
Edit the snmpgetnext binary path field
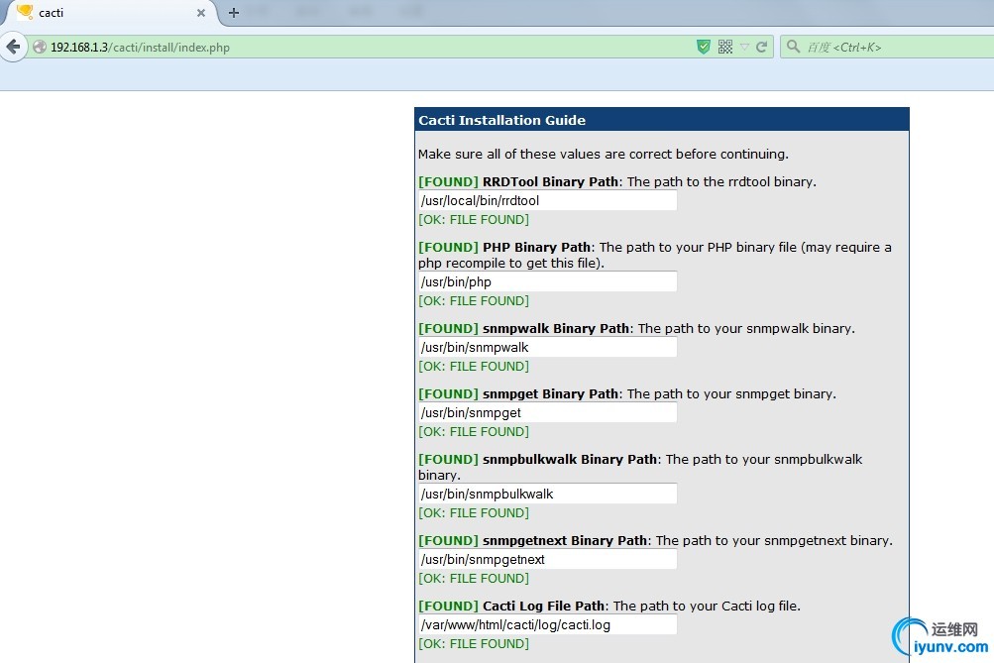coord(547,559)
